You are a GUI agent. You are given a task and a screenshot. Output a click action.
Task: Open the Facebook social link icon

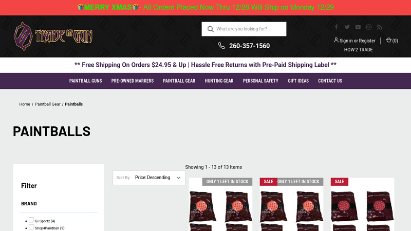tap(337, 27)
